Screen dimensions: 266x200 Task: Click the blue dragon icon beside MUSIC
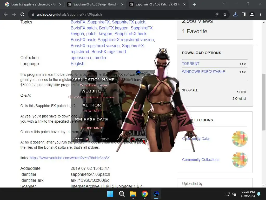[x=138, y=73]
